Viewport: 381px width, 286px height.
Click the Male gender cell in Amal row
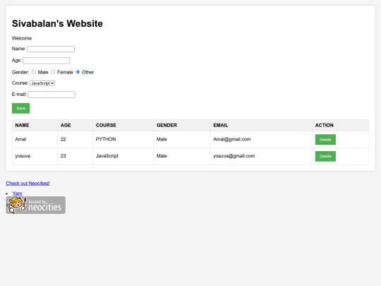pyautogui.click(x=182, y=139)
